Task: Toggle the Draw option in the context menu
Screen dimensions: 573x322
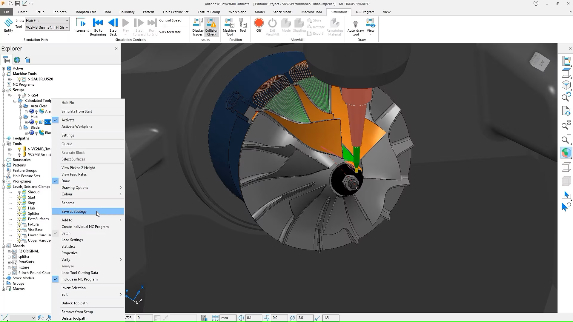Action: tap(65, 181)
